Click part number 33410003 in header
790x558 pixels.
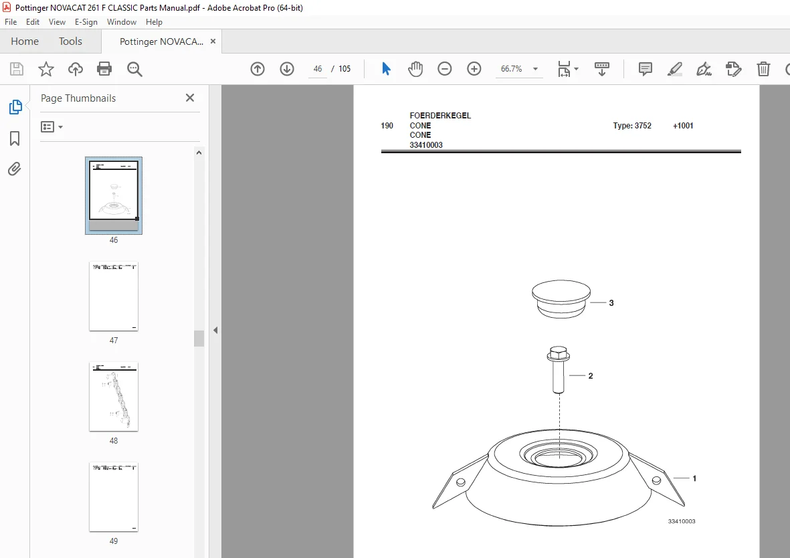426,145
